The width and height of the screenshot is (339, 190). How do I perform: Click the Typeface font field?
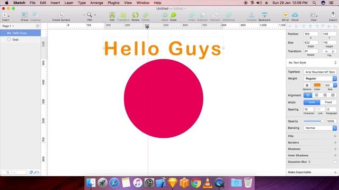(x=320, y=72)
